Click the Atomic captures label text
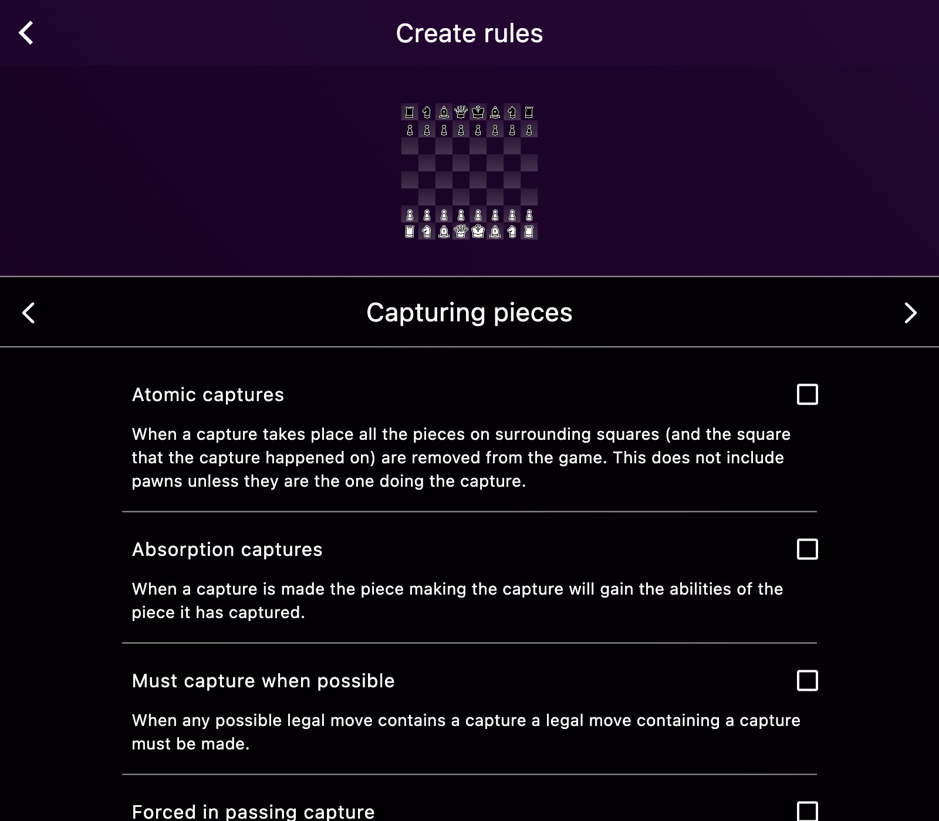This screenshot has width=939, height=821. (x=208, y=395)
